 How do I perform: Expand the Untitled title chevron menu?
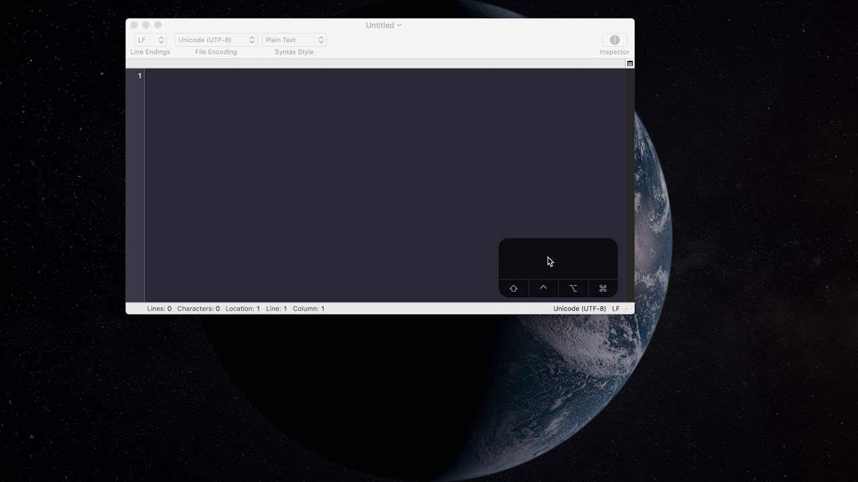point(400,25)
